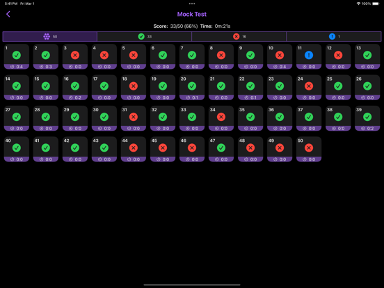Tap the red cross on question 24

pos(309,86)
